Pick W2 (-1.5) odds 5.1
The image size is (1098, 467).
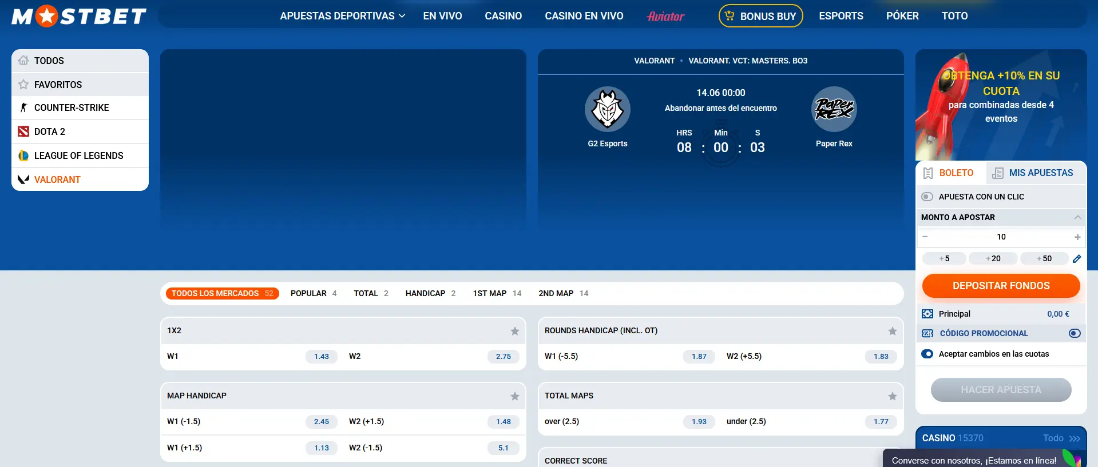coord(504,448)
